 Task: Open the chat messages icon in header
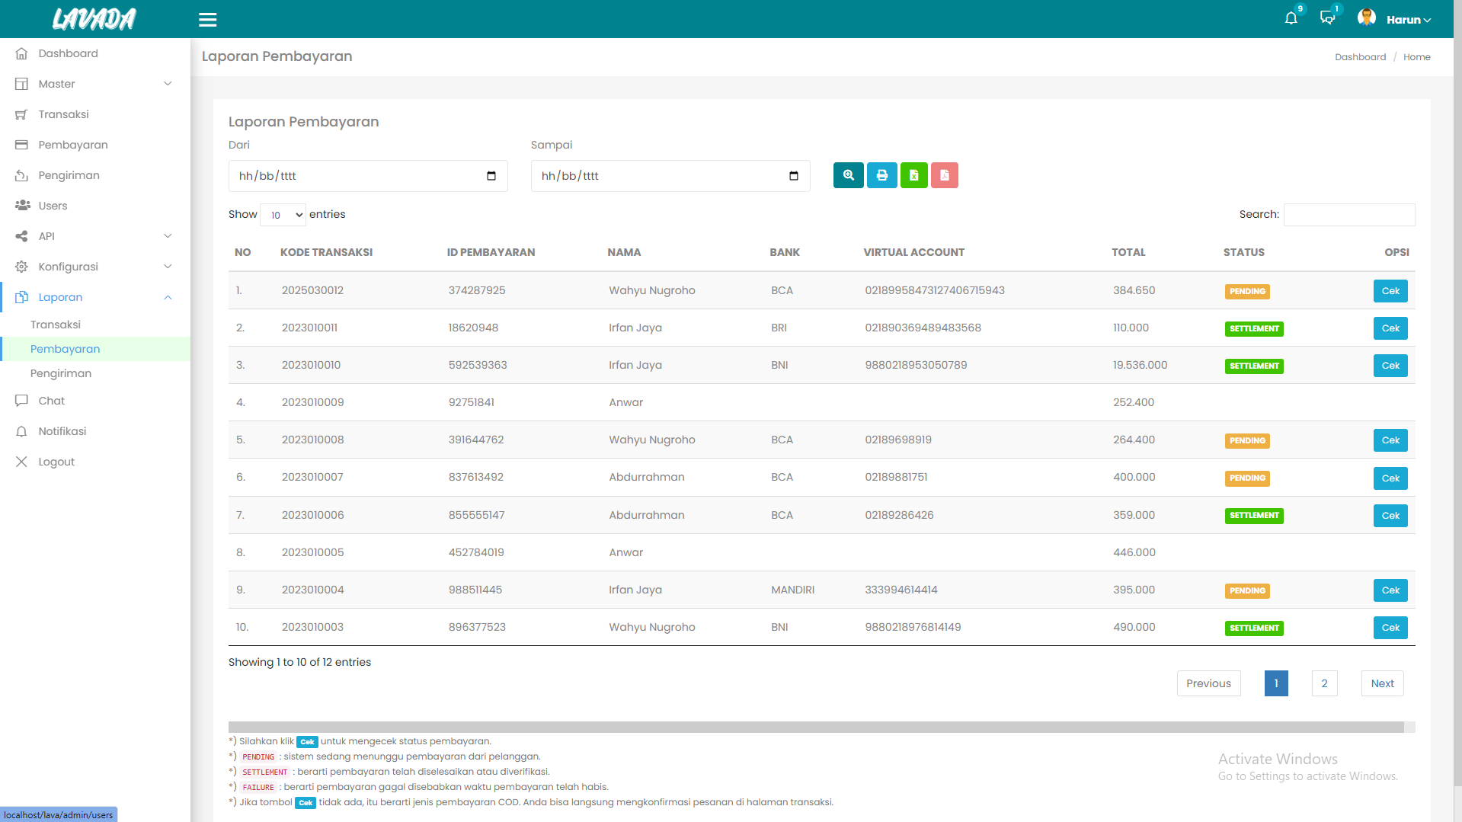coord(1327,18)
